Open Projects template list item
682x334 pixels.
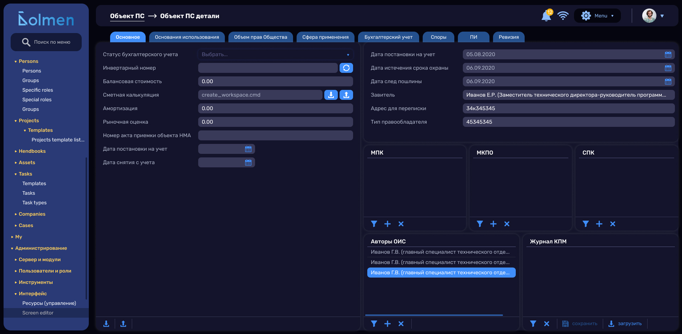coord(58,140)
